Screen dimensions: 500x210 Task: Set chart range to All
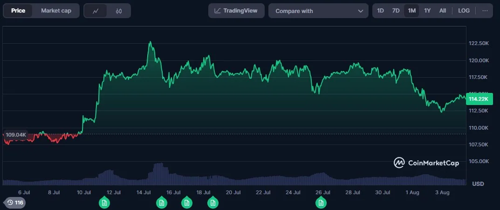tap(443, 11)
